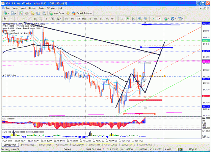Expand the Periods dropdown arrow

coord(175,19)
